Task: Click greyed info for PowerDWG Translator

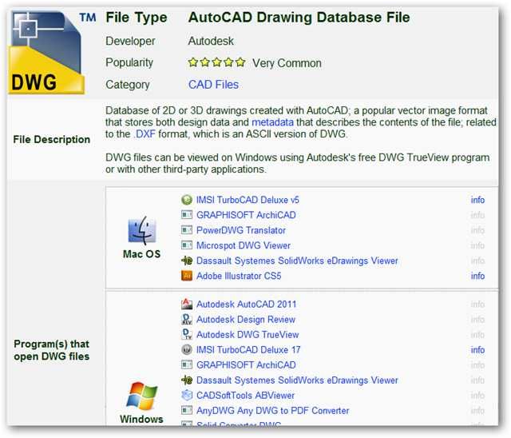Action: click(477, 230)
